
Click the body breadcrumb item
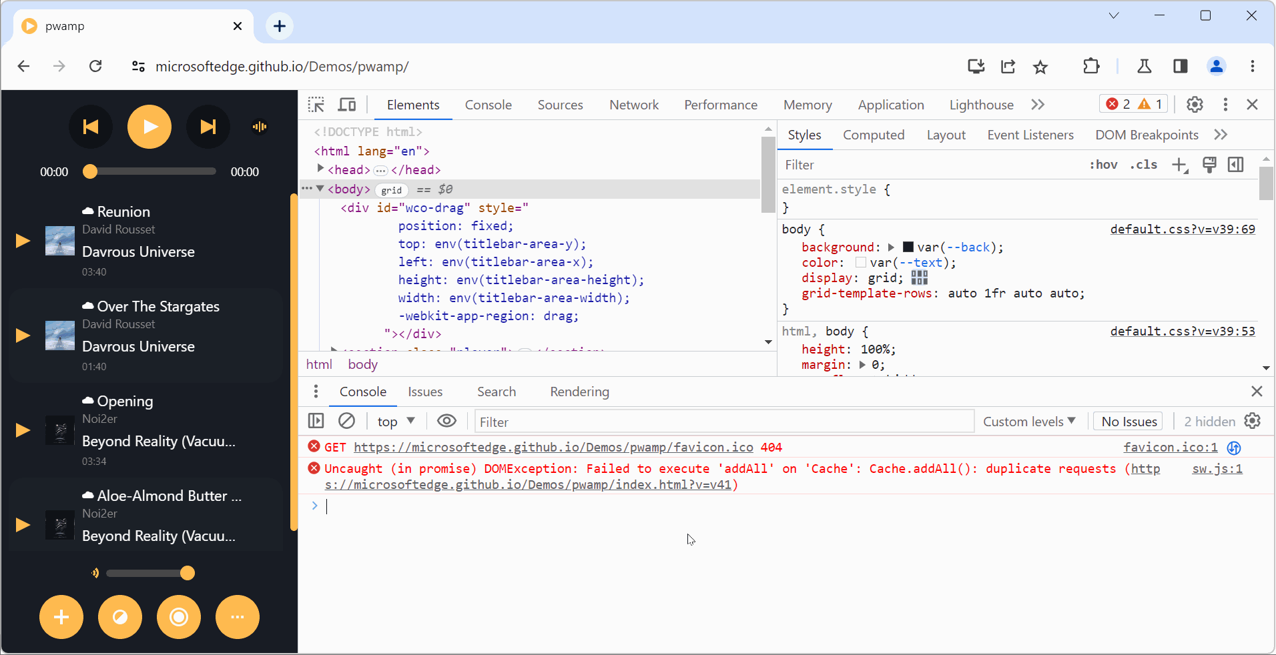pos(362,365)
